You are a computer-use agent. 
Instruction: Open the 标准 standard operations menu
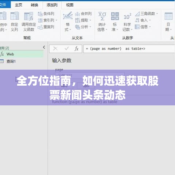pyautogui.click(x=115, y=22)
